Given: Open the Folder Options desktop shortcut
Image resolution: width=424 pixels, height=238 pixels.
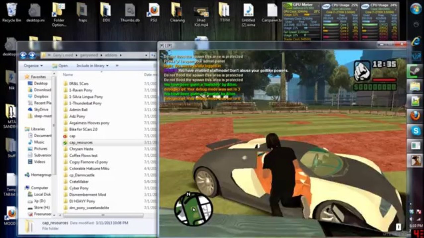Looking at the screenshot, I should click(59, 14).
